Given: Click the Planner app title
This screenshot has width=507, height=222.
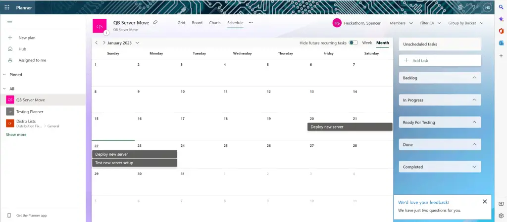Looking at the screenshot, I should [24, 7].
